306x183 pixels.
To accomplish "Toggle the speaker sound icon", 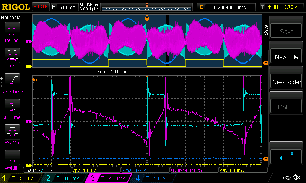I will (x=296, y=178).
